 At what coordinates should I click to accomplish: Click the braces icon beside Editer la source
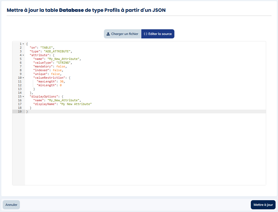145,34
